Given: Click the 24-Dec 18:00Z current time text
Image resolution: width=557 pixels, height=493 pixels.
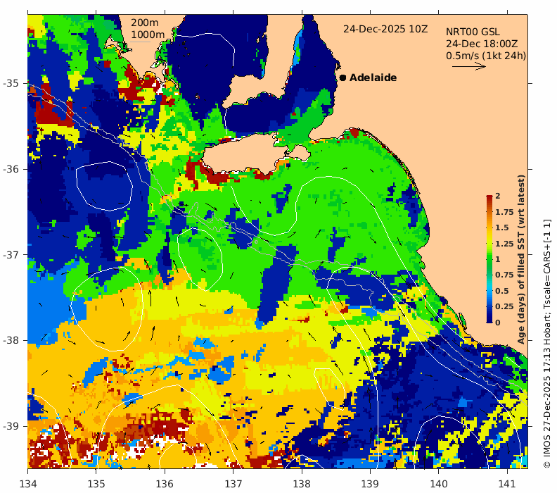Looking at the screenshot, I should 482,44.
